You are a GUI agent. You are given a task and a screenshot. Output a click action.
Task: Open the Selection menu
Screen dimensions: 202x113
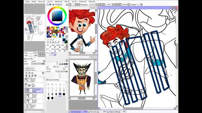click(x=58, y=2)
